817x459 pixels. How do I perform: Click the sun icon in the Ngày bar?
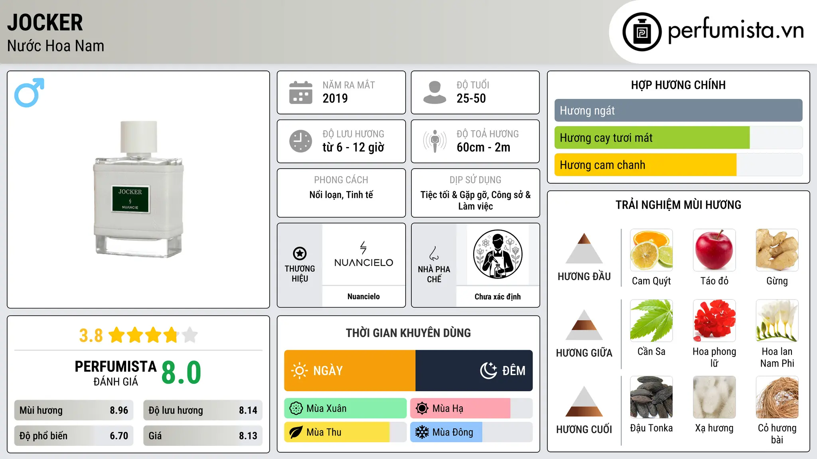click(x=299, y=371)
